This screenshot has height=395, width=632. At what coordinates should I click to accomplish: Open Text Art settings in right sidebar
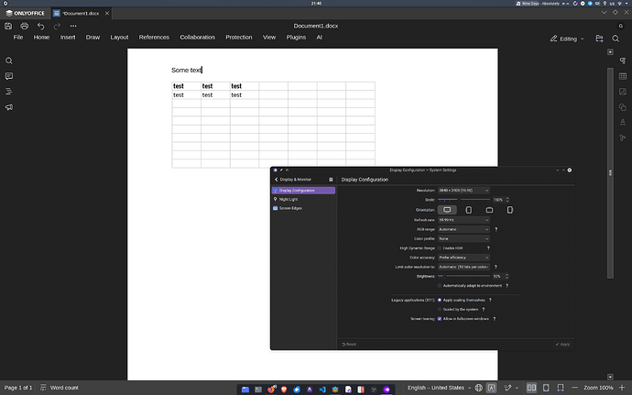[x=623, y=122]
